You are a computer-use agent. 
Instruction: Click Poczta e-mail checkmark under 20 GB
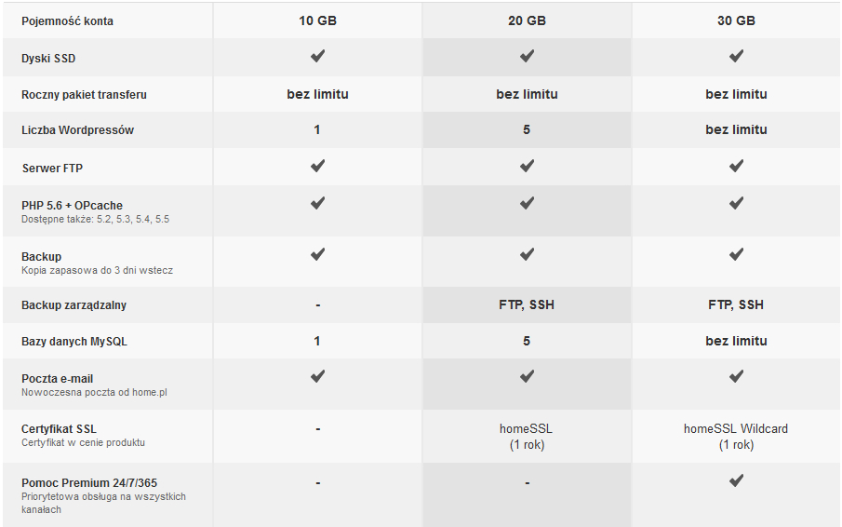pos(527,376)
